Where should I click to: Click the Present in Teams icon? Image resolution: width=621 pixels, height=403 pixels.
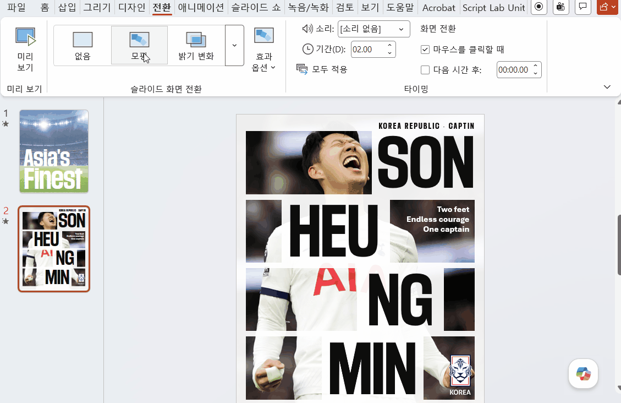point(560,7)
